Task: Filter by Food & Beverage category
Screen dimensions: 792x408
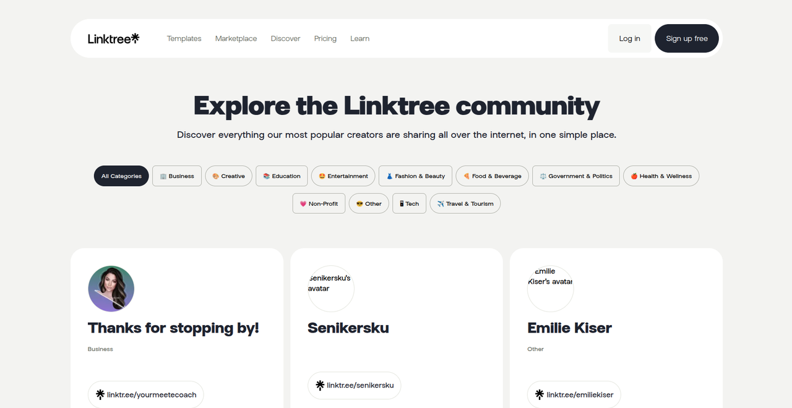Action: 493,176
